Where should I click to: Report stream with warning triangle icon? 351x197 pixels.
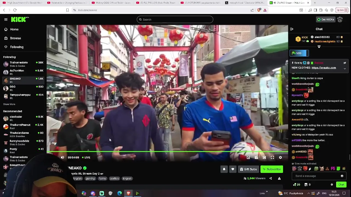[x=279, y=178]
